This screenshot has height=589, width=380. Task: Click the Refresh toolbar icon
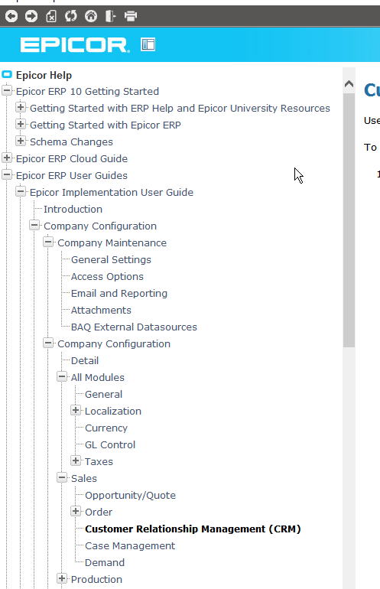coord(70,16)
